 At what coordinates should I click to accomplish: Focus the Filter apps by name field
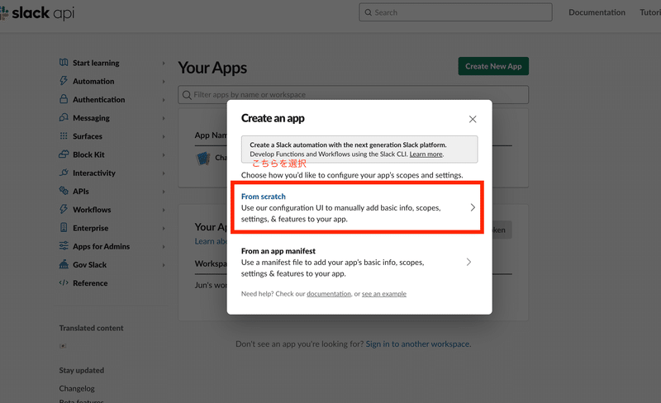pyautogui.click(x=354, y=95)
